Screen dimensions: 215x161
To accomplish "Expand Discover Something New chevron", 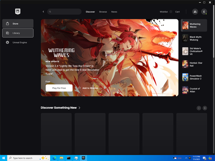I will click(80, 108).
